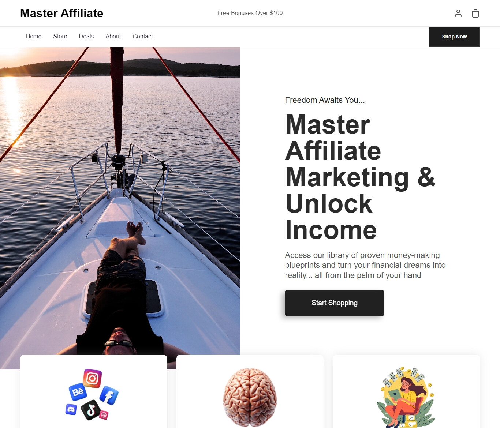Click the Start Shopping button
Image resolution: width=500 pixels, height=428 pixels.
(335, 303)
